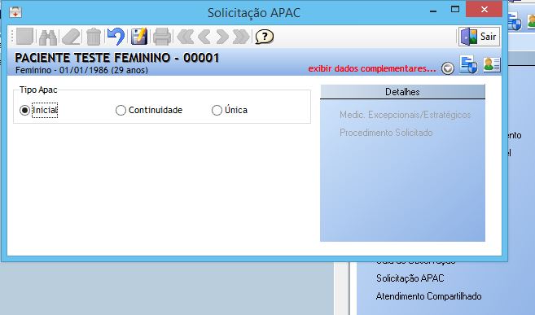Click the printer icon
The image size is (535, 315).
pyautogui.click(x=162, y=37)
